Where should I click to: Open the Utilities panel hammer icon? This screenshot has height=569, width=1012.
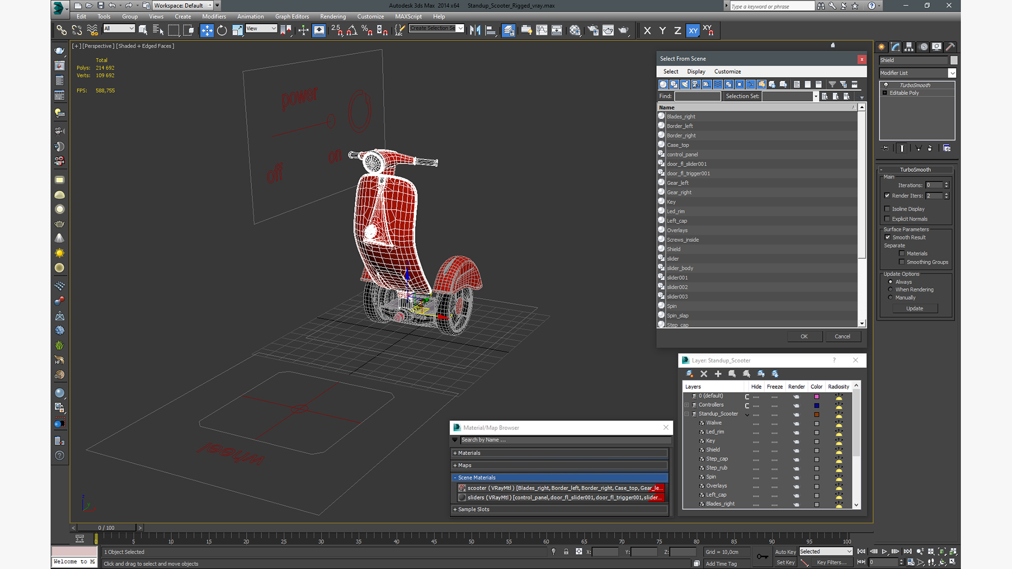[x=950, y=47]
